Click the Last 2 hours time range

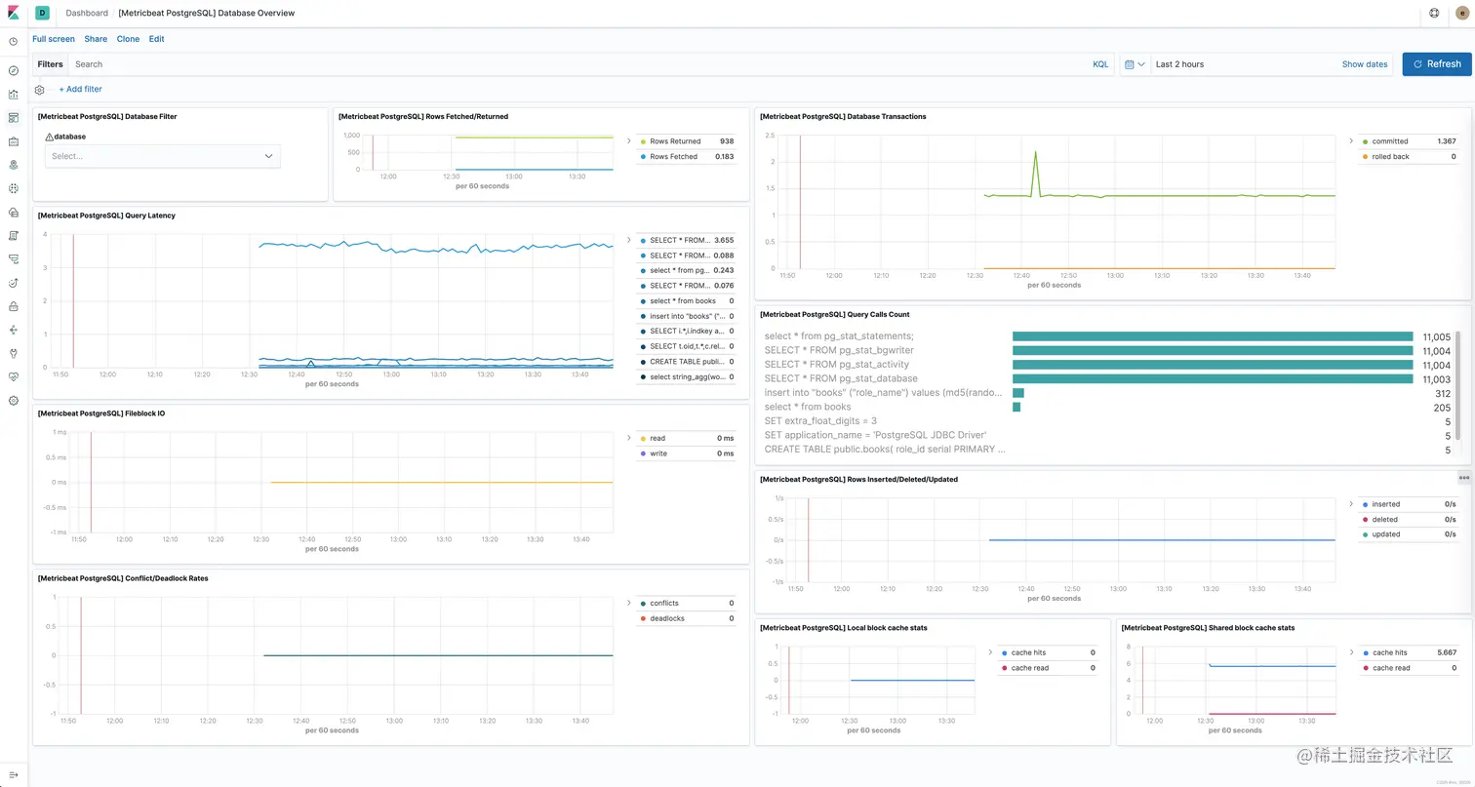pos(1179,64)
